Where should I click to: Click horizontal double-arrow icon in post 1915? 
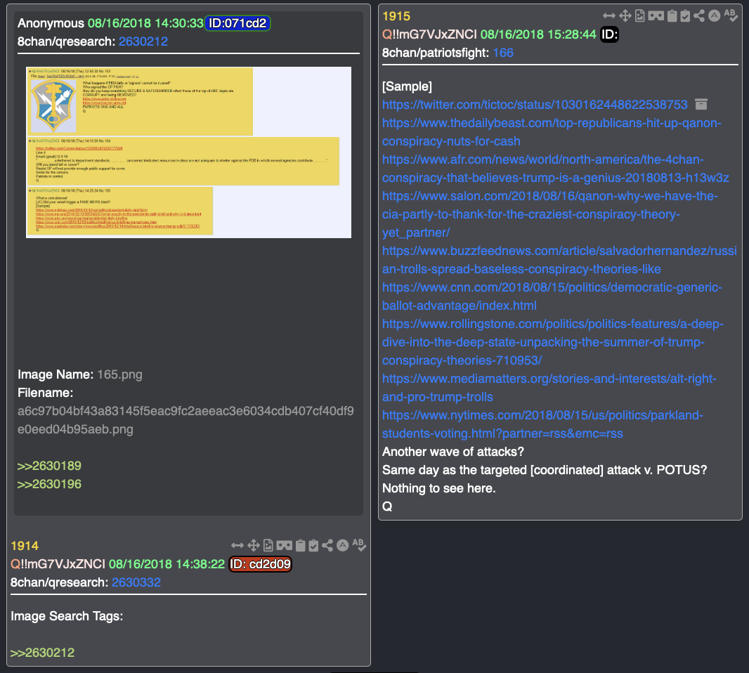pos(609,15)
